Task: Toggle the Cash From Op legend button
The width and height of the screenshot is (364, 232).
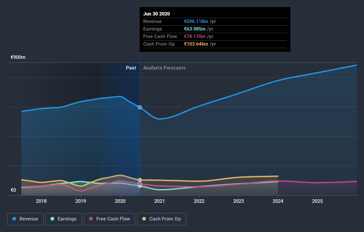Action: tap(161, 219)
